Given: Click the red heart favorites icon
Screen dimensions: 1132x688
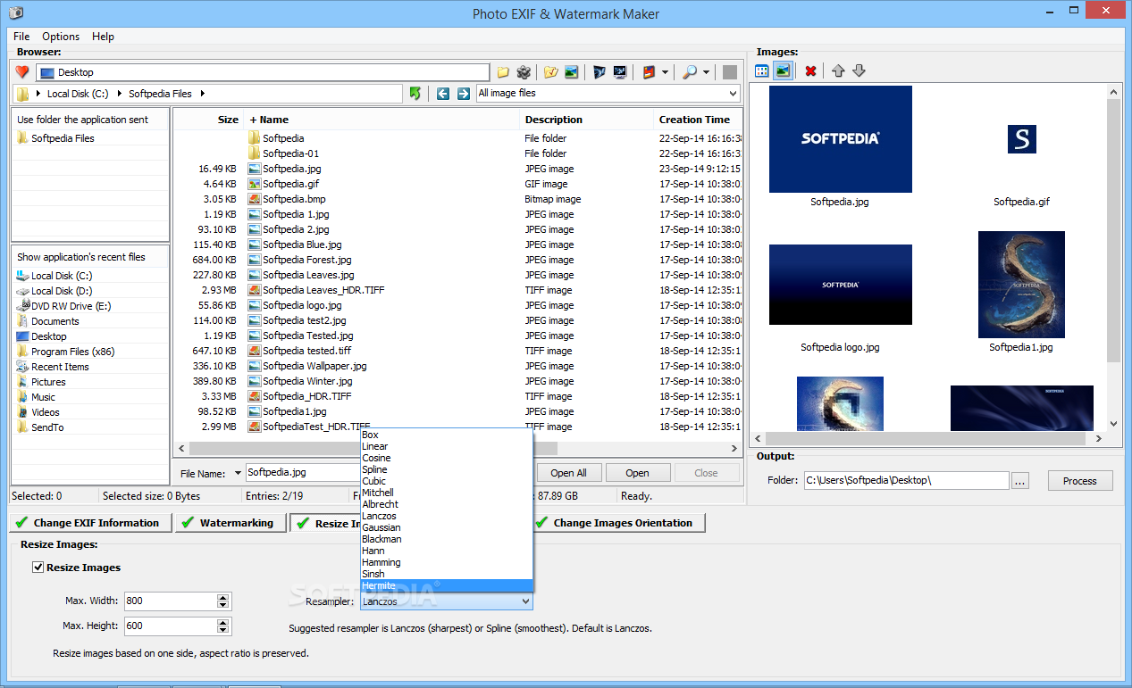Looking at the screenshot, I should click(22, 72).
